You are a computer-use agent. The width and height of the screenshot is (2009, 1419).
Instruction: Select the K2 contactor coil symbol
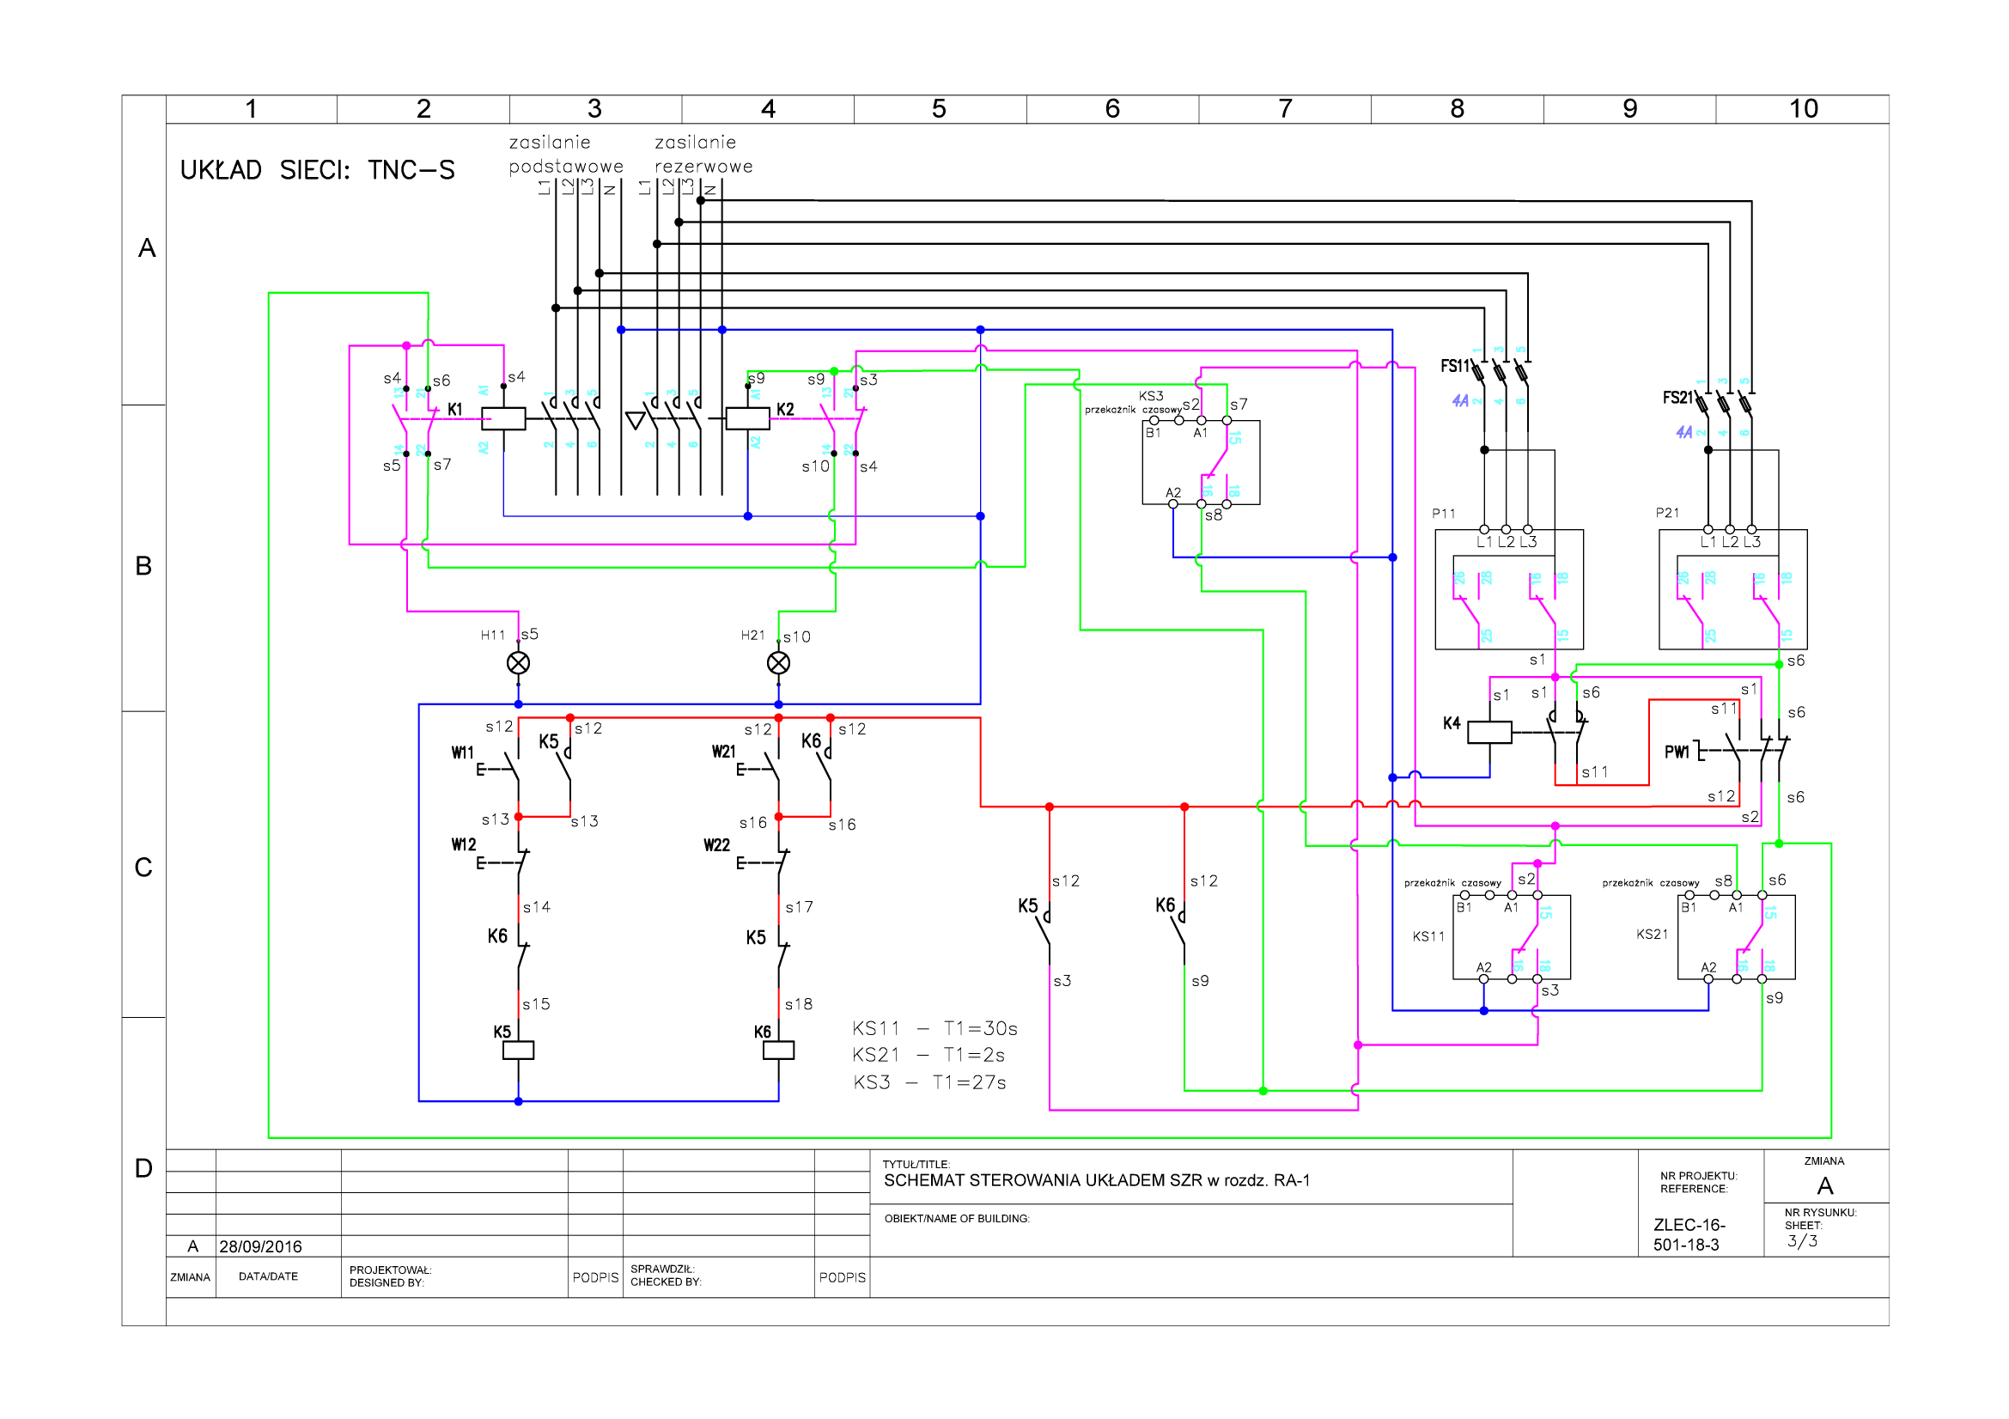click(x=747, y=419)
